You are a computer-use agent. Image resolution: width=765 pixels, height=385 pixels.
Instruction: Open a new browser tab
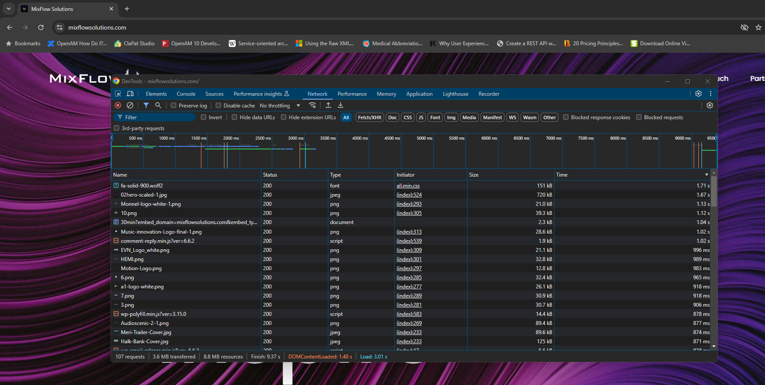coord(127,9)
